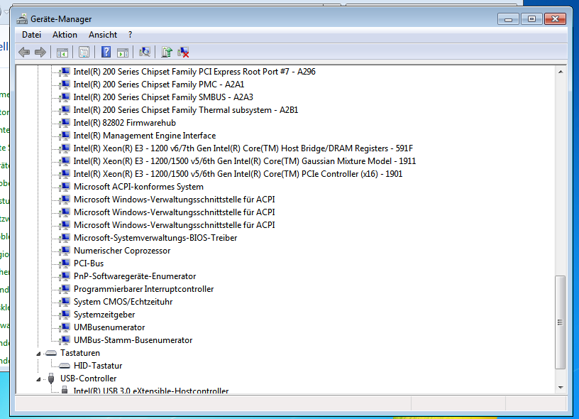Select UMBus-Stamm-Busenumerator entry

point(133,340)
